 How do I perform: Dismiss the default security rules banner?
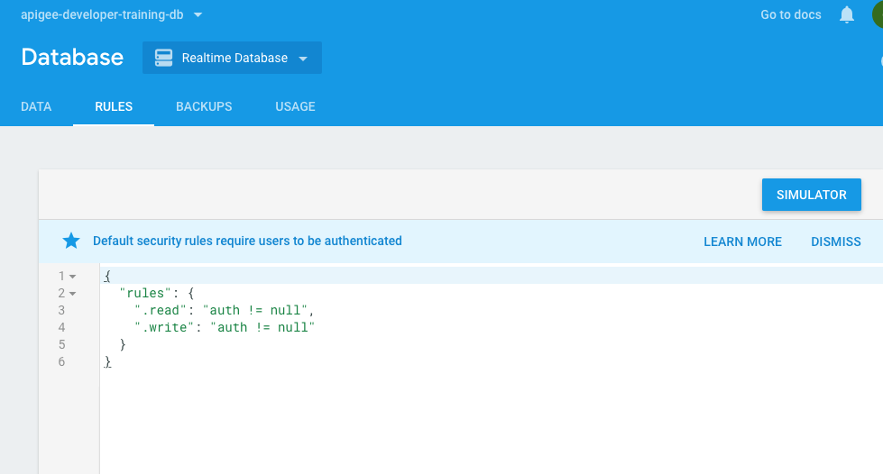click(x=836, y=242)
